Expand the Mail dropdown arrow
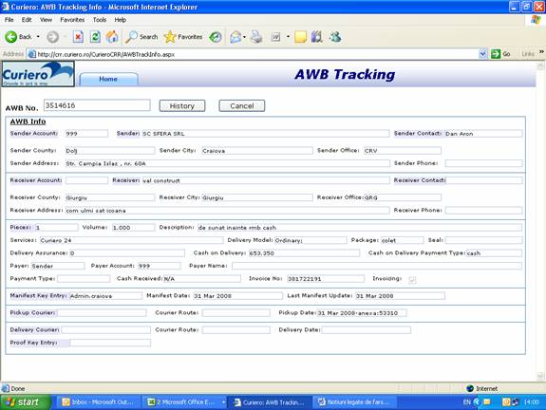This screenshot has width=546, height=410. pos(244,37)
